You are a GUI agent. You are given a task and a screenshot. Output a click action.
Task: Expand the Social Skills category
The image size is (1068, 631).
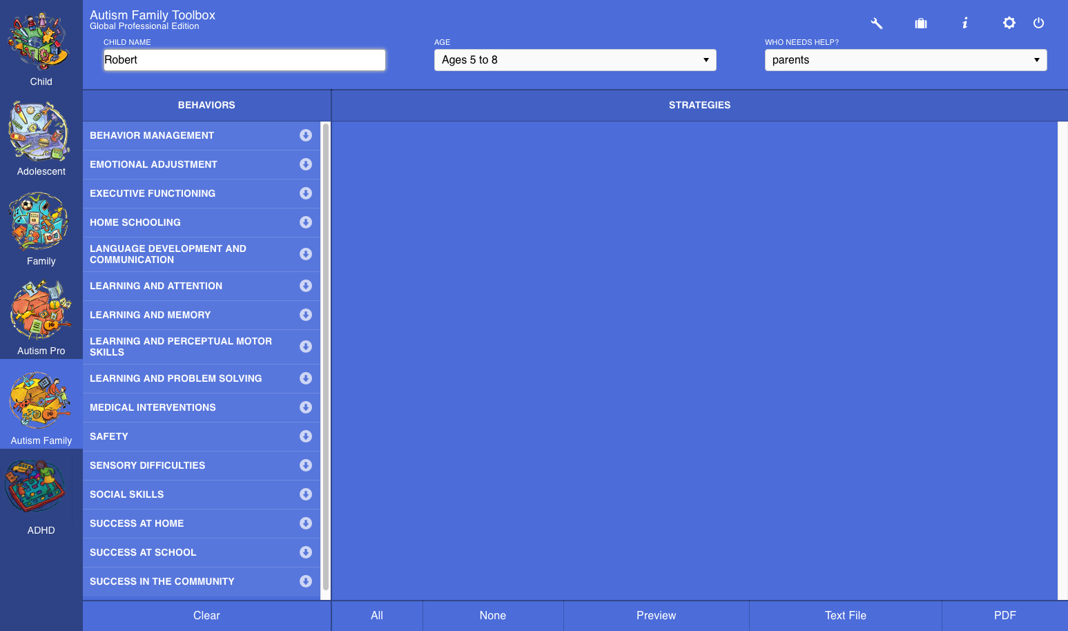click(305, 494)
